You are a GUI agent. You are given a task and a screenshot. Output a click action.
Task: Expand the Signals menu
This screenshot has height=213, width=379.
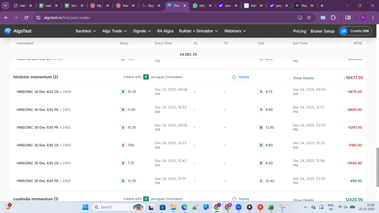point(142,31)
